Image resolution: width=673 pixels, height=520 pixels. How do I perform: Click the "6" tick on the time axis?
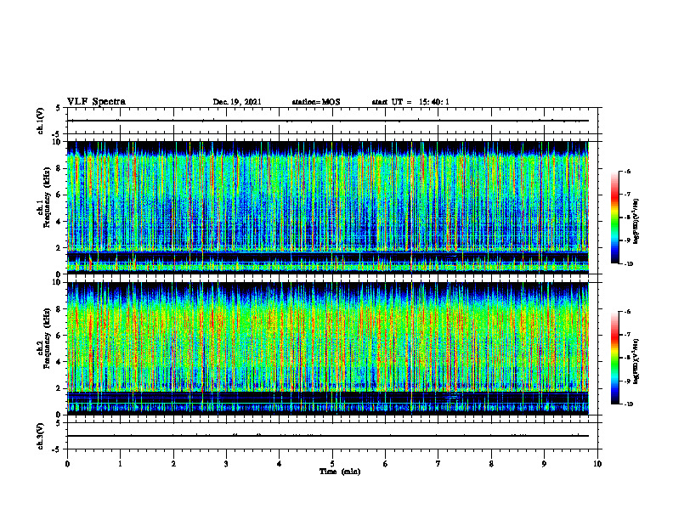point(386,464)
